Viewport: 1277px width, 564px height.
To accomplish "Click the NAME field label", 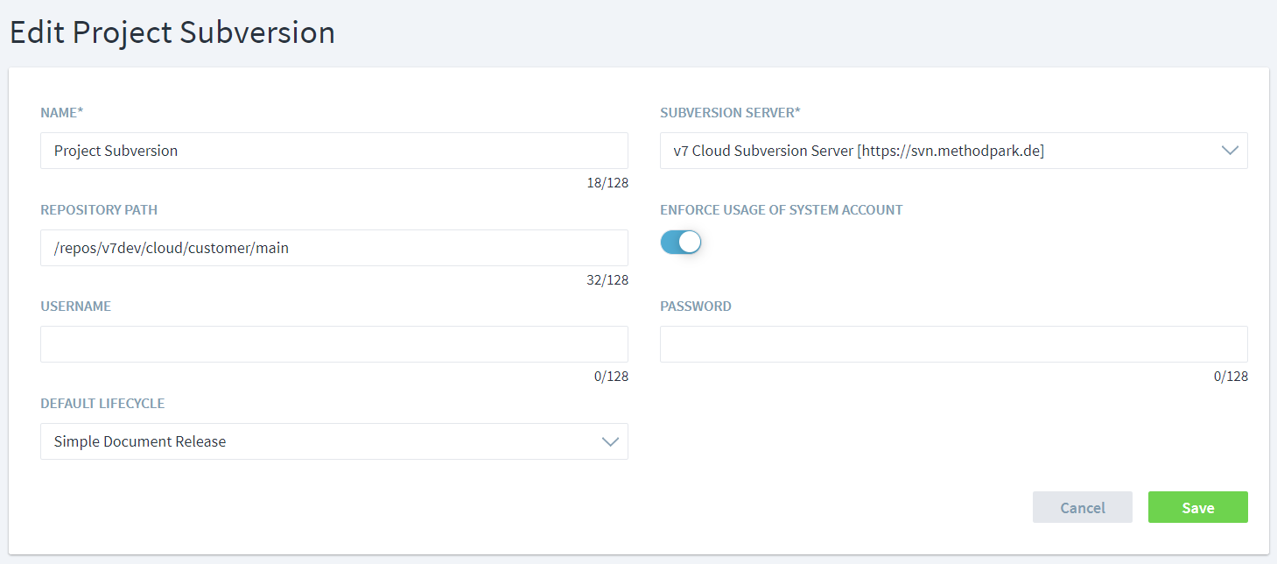I will click(61, 113).
